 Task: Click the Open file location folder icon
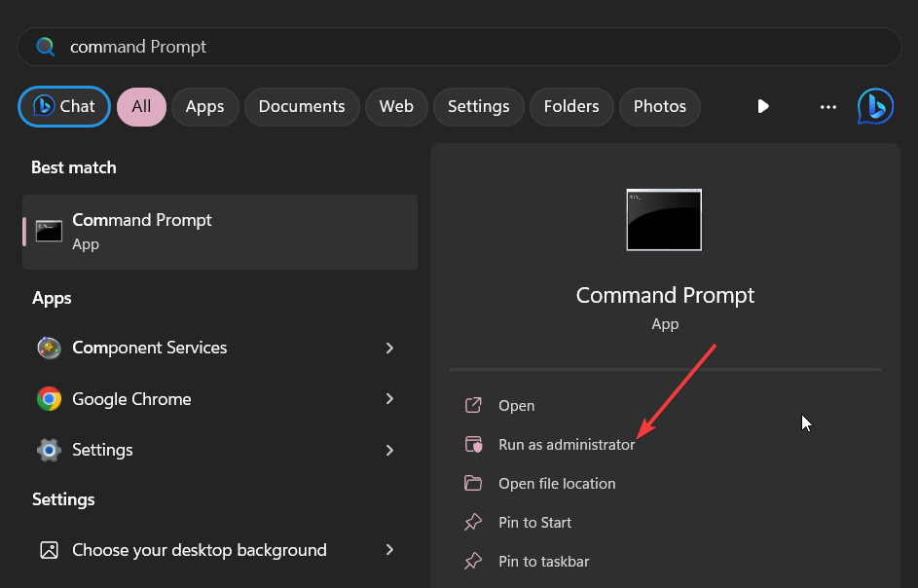(x=473, y=483)
